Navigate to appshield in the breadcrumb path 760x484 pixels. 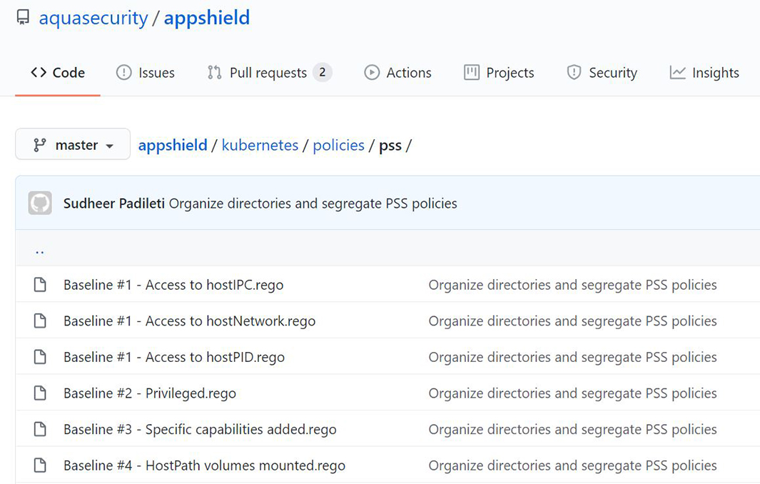173,145
